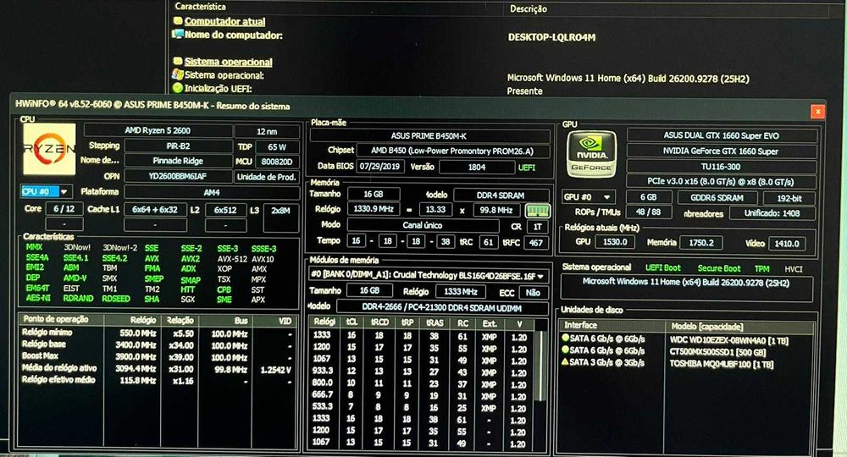Click the Característica column header
Screen dimensions: 847x457
click(x=201, y=7)
